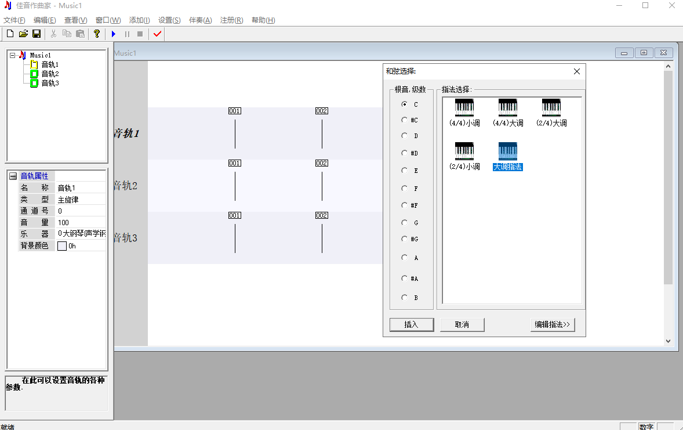This screenshot has width=683, height=430.
Task: Click the 取消 button
Action: 462,324
